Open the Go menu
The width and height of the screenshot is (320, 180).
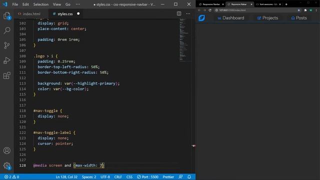pyautogui.click(x=68, y=4)
